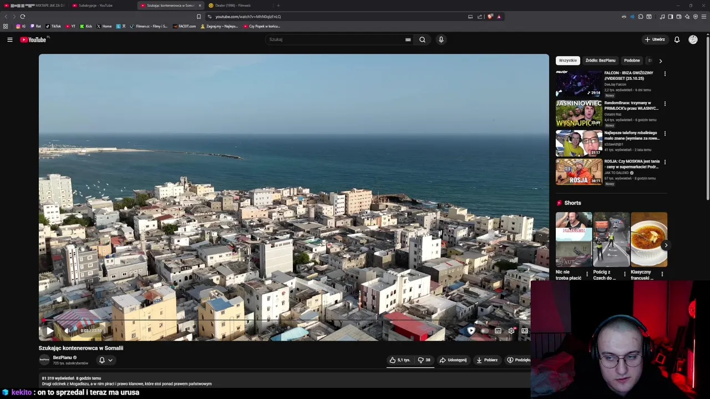This screenshot has height=399, width=710.
Task: Toggle the browser sidebar panel icon
Action: [671, 17]
